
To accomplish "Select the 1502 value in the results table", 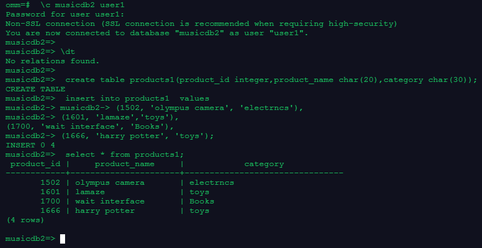I will 50,183.
